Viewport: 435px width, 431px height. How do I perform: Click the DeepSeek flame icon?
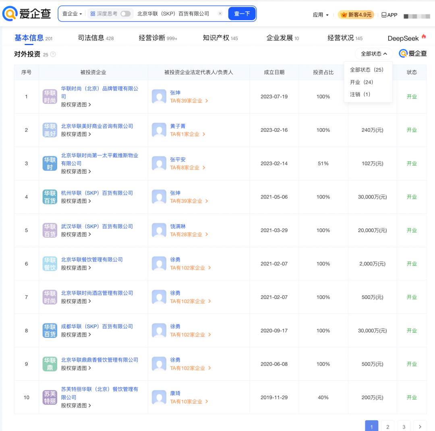tap(423, 36)
